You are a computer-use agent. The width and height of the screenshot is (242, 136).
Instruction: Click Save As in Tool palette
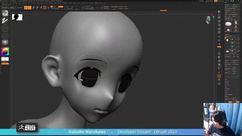[x=236, y=5]
